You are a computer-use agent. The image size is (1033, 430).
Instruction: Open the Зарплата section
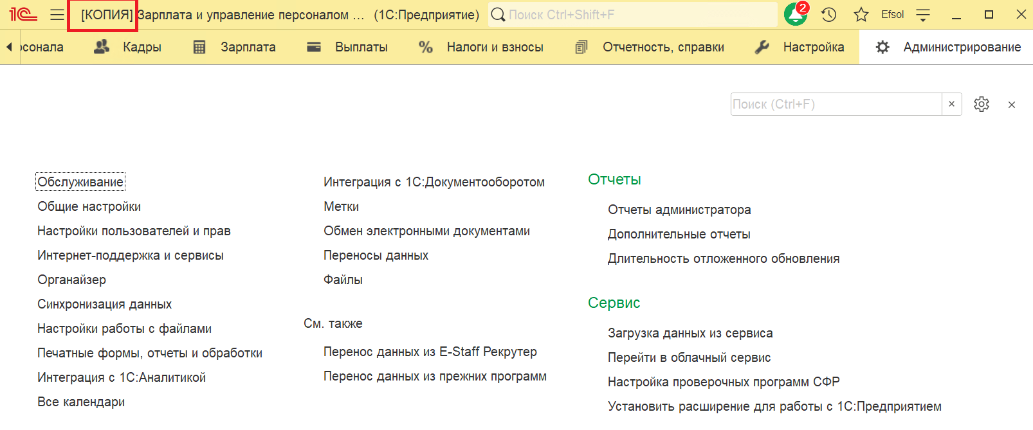(248, 47)
